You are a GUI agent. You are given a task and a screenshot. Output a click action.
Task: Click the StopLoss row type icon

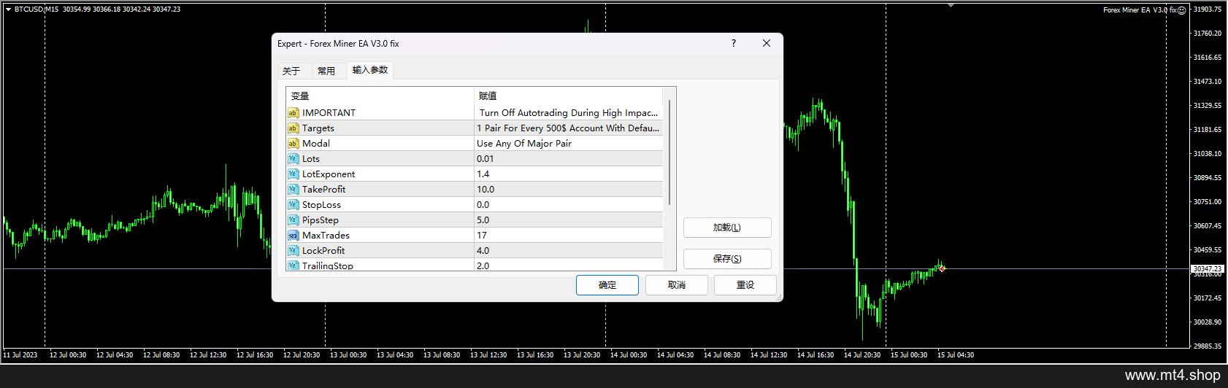point(293,205)
